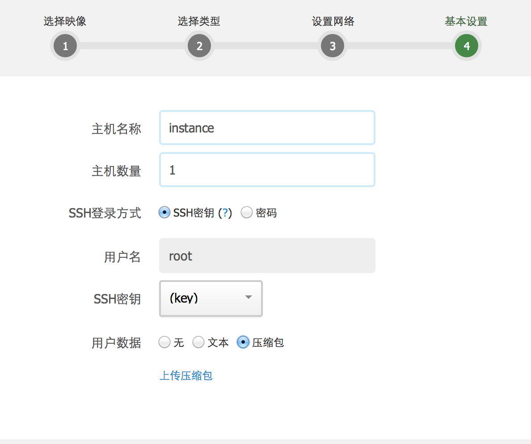Click the 上传压缩包 link

186,375
